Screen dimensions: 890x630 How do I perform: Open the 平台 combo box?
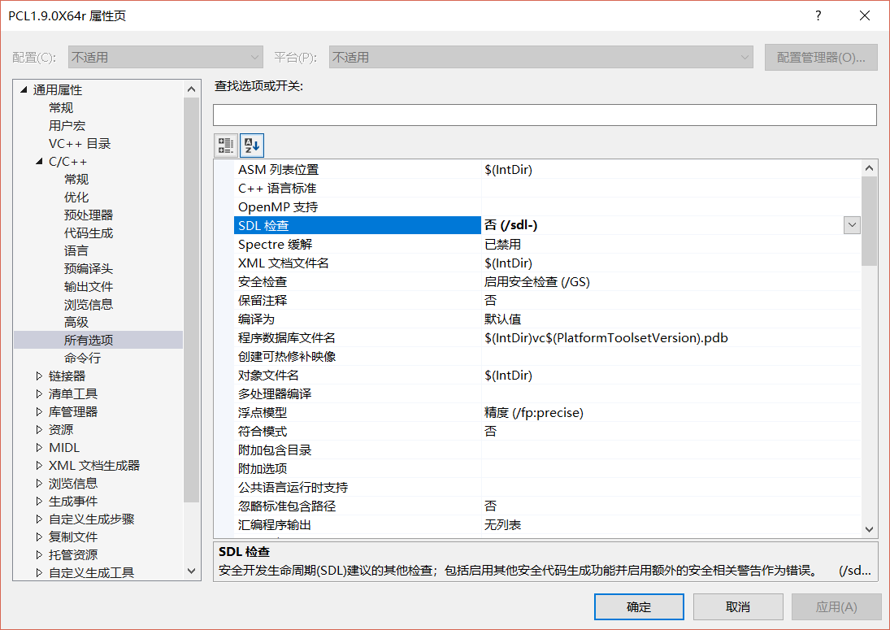point(541,58)
